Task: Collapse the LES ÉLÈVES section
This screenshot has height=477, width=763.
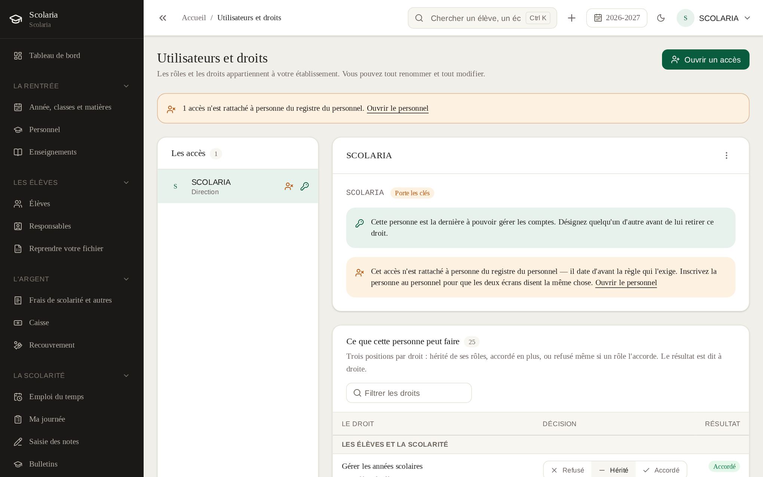Action: pyautogui.click(x=72, y=183)
